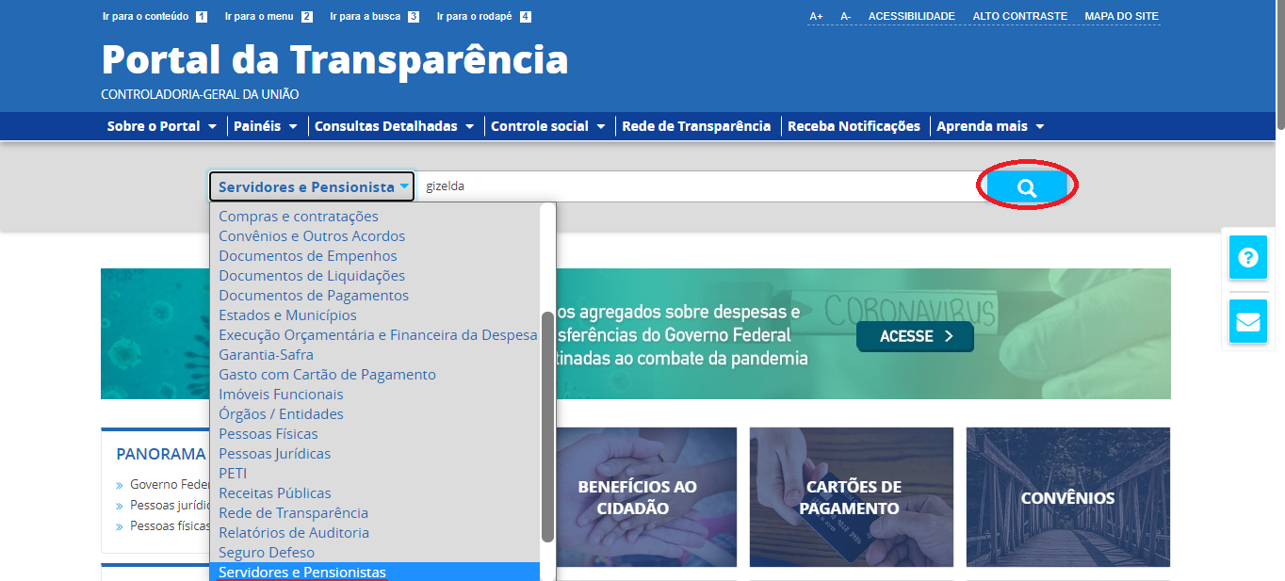Expand the Sobre o Portal menu
The width and height of the screenshot is (1285, 581).
coord(161,126)
